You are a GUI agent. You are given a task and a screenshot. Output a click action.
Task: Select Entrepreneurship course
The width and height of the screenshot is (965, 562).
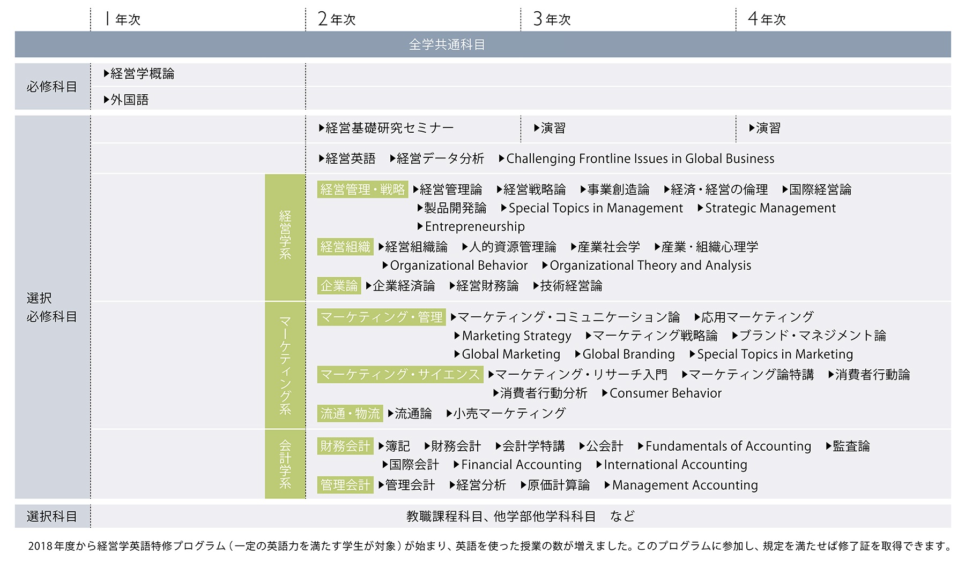point(471,227)
